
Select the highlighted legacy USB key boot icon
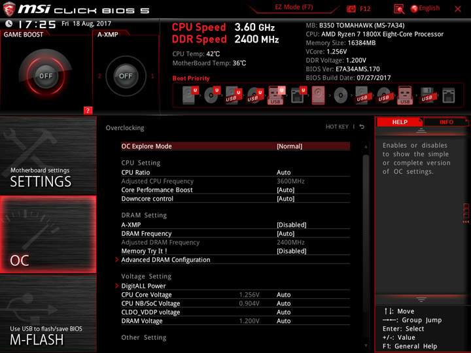coord(405,95)
